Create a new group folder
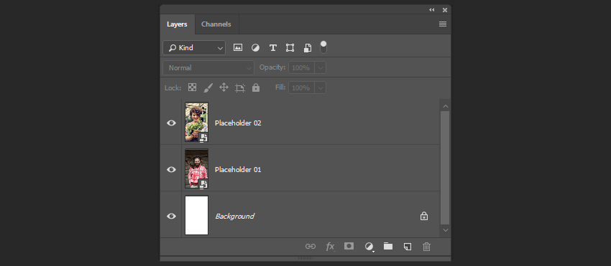 (388, 246)
